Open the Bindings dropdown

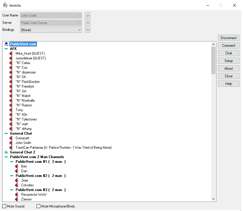tap(51, 30)
